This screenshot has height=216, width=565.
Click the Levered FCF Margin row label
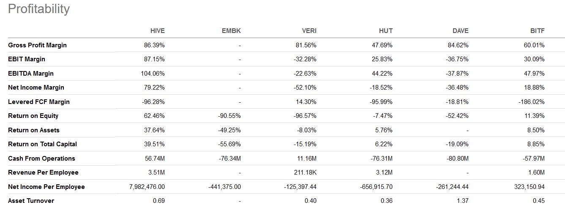[x=39, y=102]
